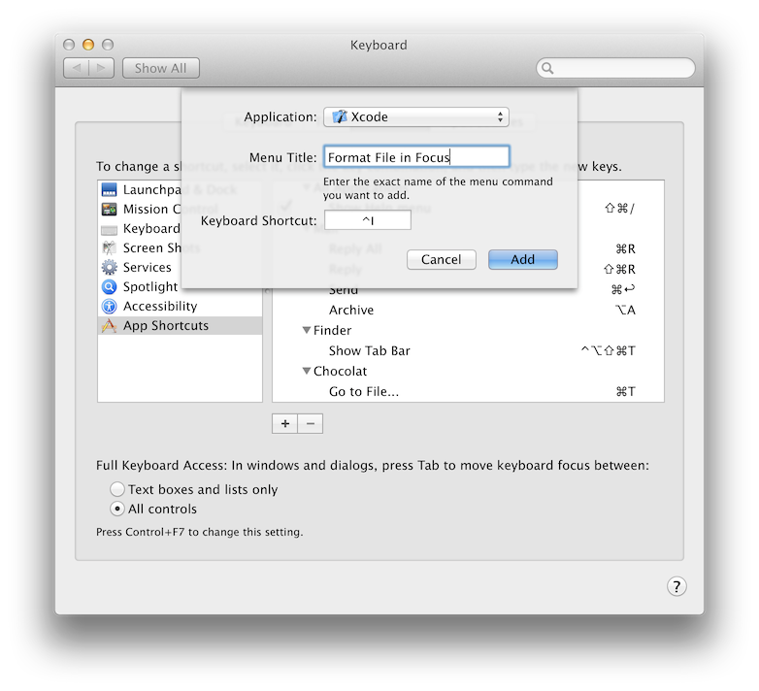The height and width of the screenshot is (691, 759).
Task: Click the Show All button
Action: coord(161,68)
